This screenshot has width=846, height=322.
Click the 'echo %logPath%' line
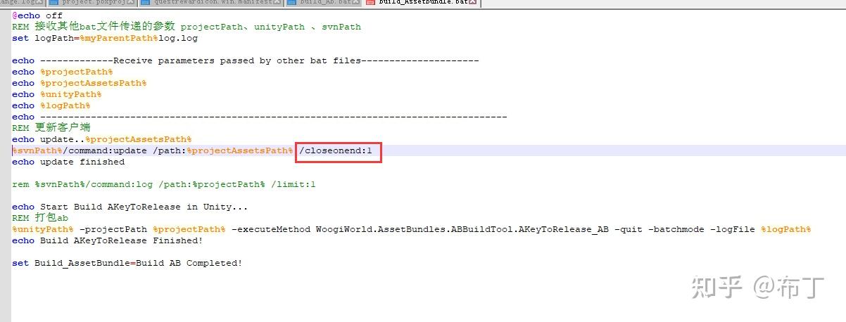[x=51, y=105]
